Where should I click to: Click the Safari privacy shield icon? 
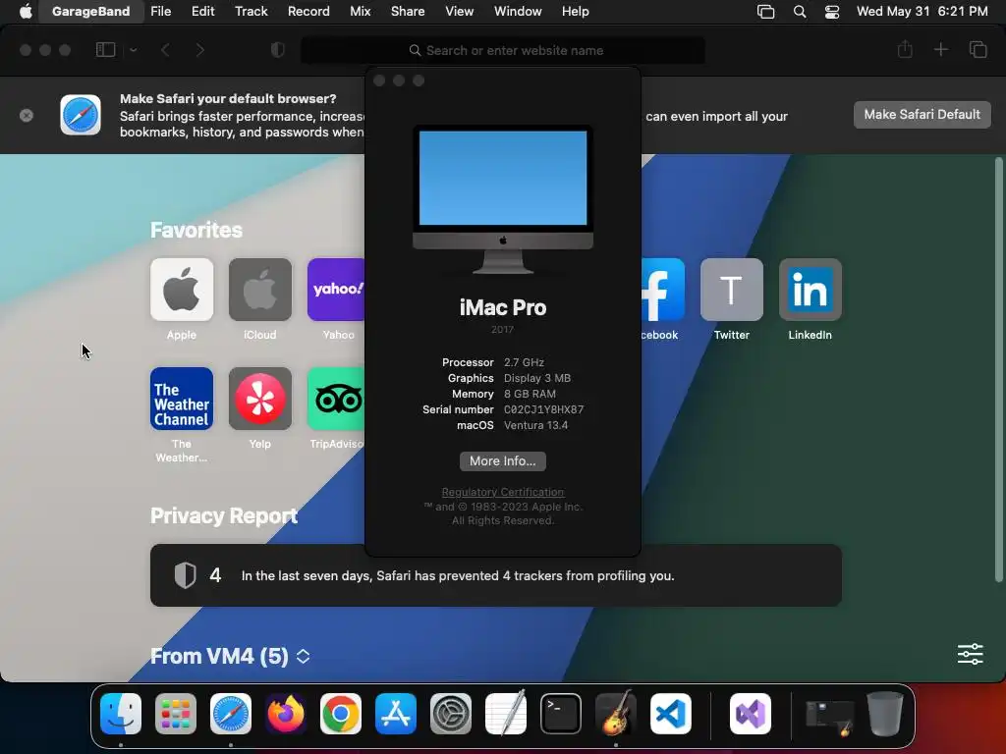pos(277,49)
